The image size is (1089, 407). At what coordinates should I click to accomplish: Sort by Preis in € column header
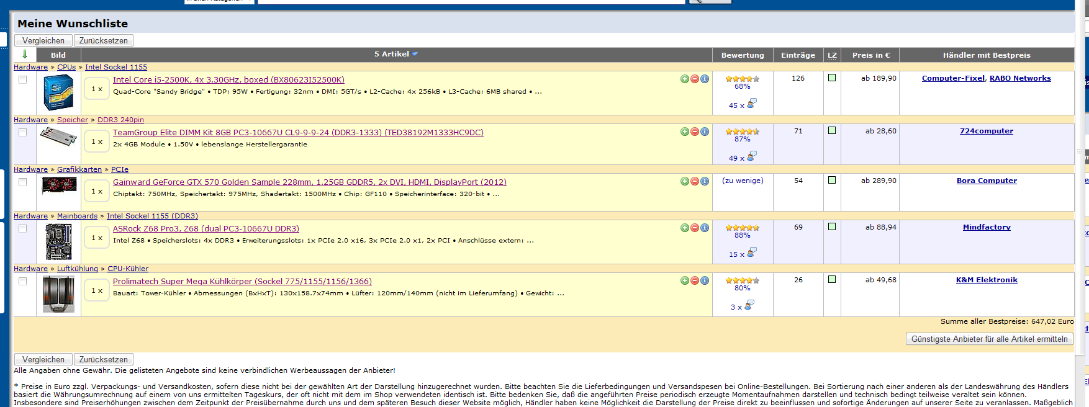pyautogui.click(x=871, y=55)
